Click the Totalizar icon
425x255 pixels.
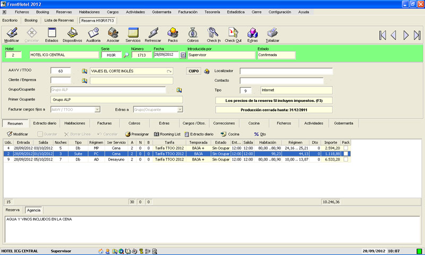pyautogui.click(x=272, y=33)
